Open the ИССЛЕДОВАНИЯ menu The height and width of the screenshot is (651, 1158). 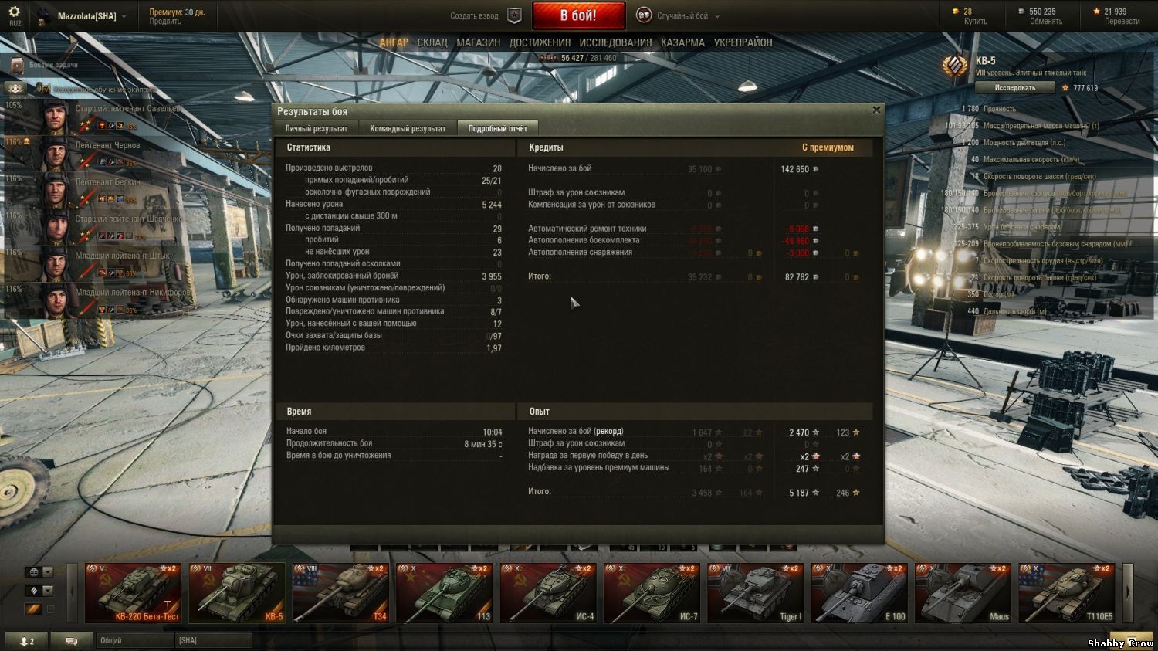(615, 42)
